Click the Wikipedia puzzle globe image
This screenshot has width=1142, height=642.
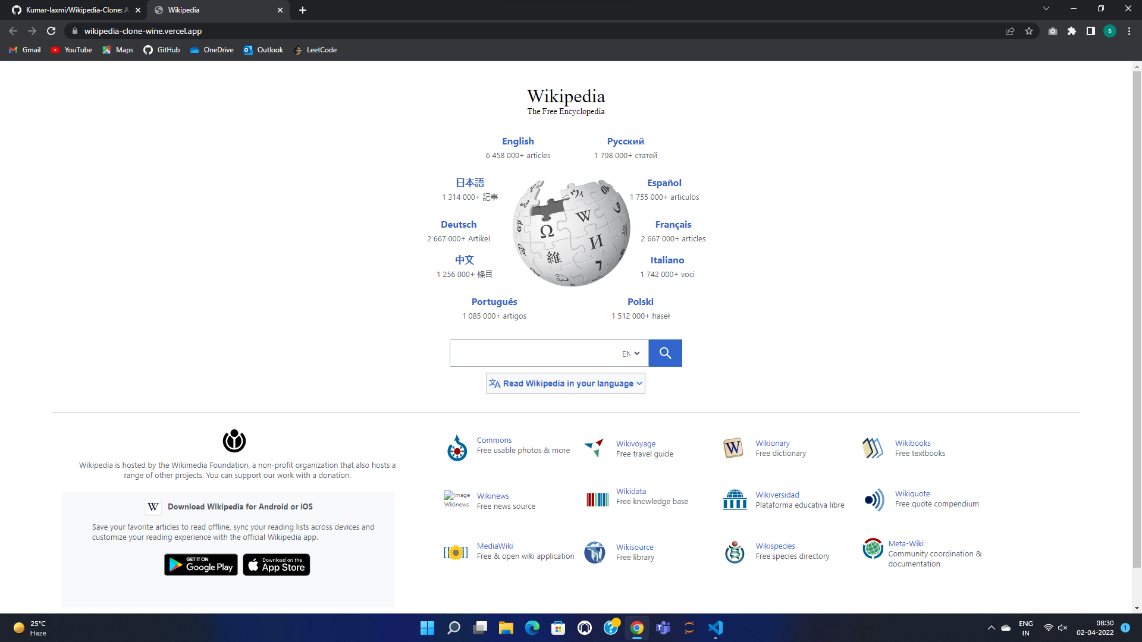click(571, 232)
